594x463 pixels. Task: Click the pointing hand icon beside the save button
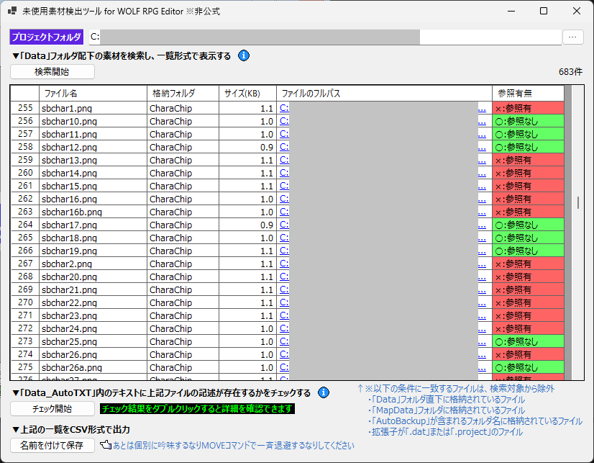tap(105, 445)
